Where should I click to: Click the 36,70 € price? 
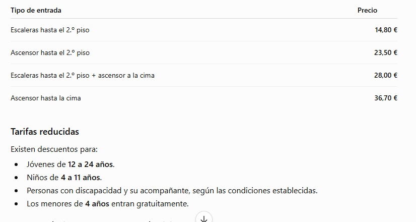click(x=386, y=98)
